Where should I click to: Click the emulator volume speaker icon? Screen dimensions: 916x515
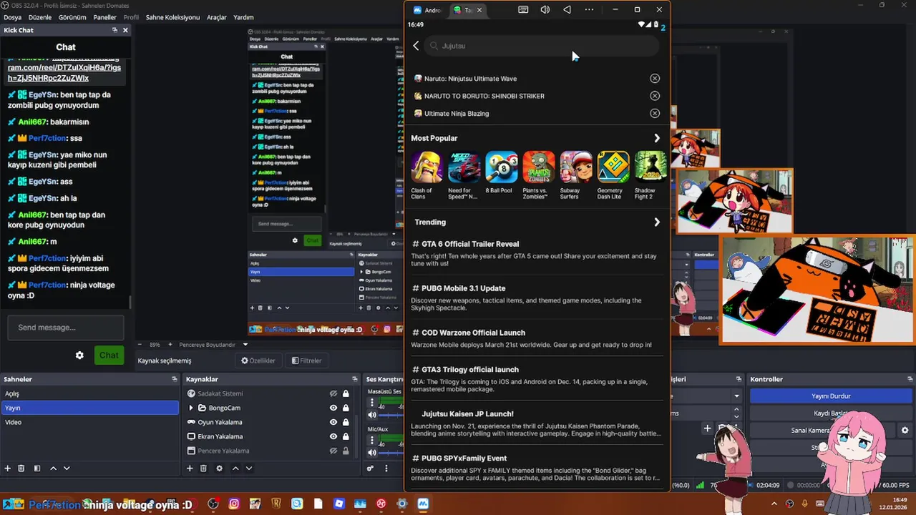(x=545, y=10)
